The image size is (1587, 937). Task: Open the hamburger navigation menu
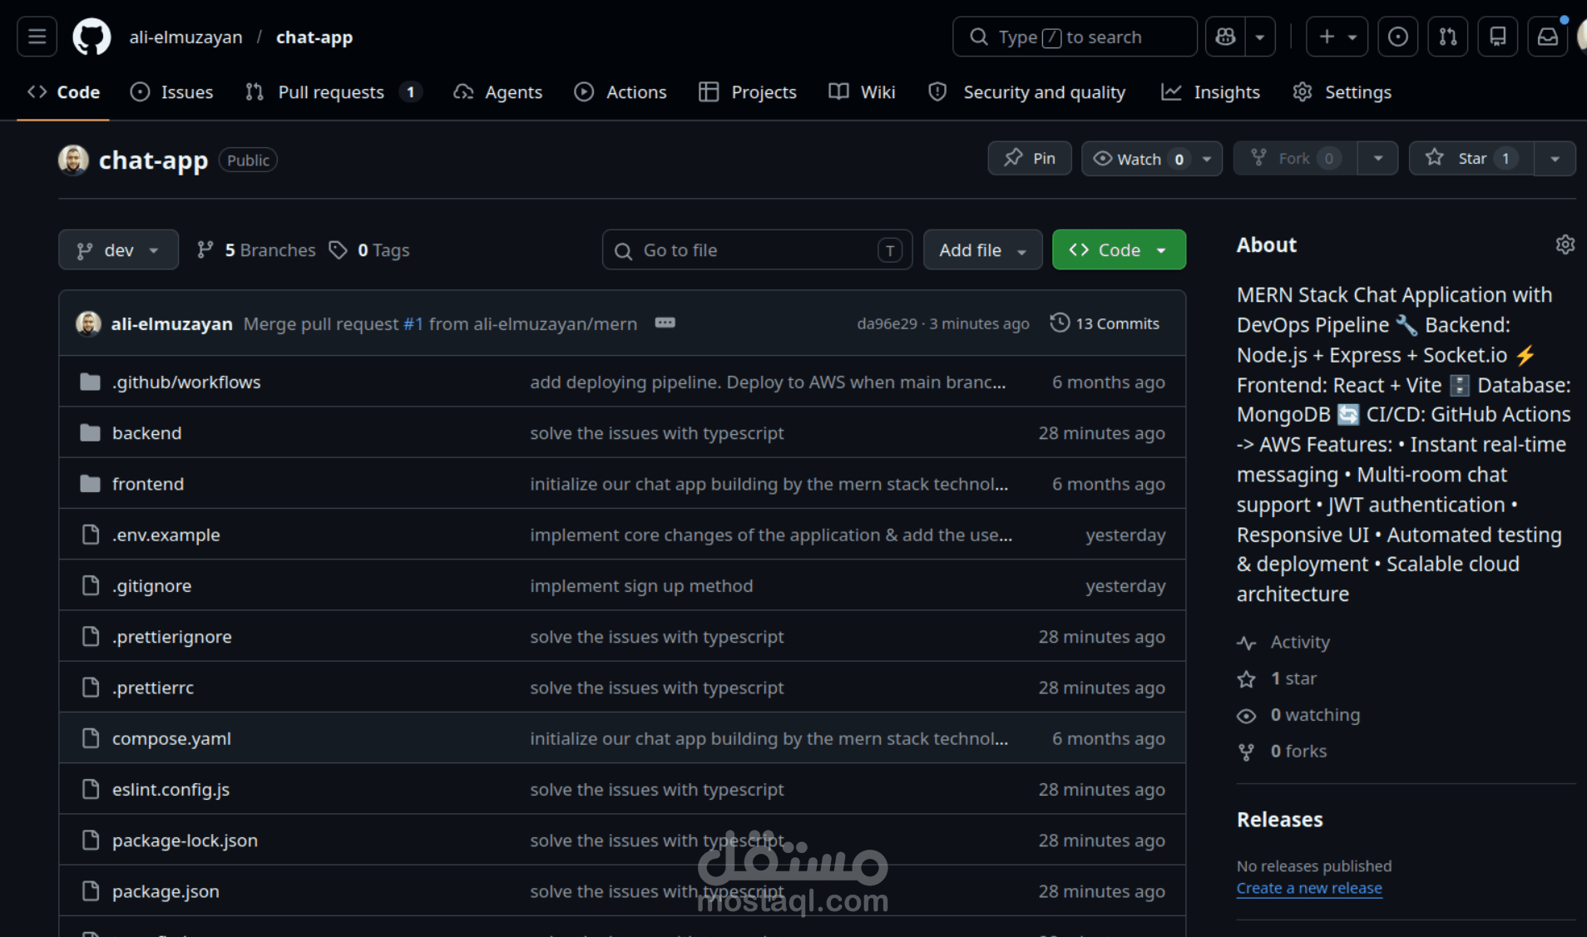point(37,37)
